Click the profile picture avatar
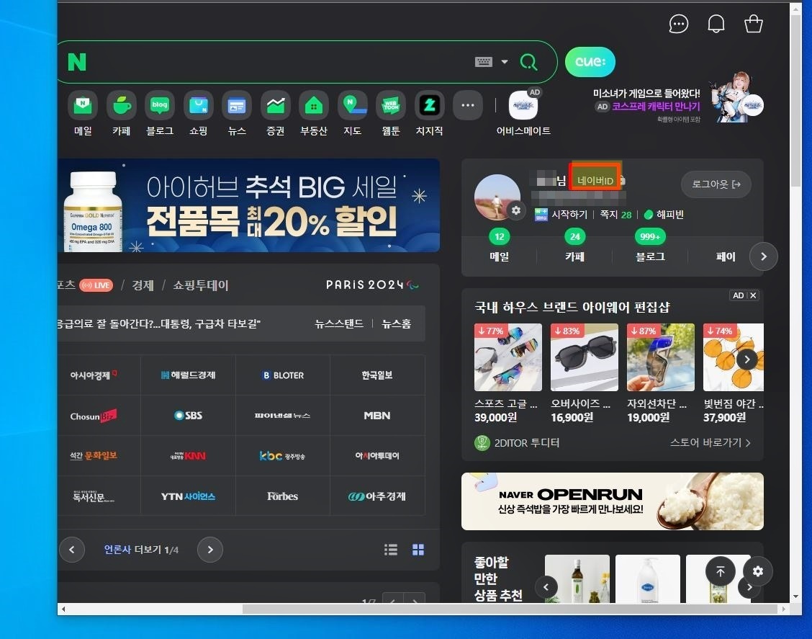 point(497,197)
